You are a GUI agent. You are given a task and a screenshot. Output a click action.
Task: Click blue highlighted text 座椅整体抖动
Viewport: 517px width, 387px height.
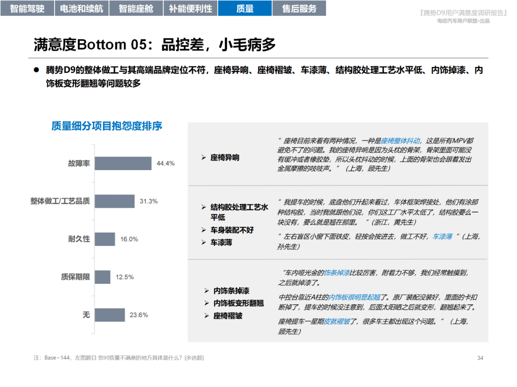[x=400, y=141]
